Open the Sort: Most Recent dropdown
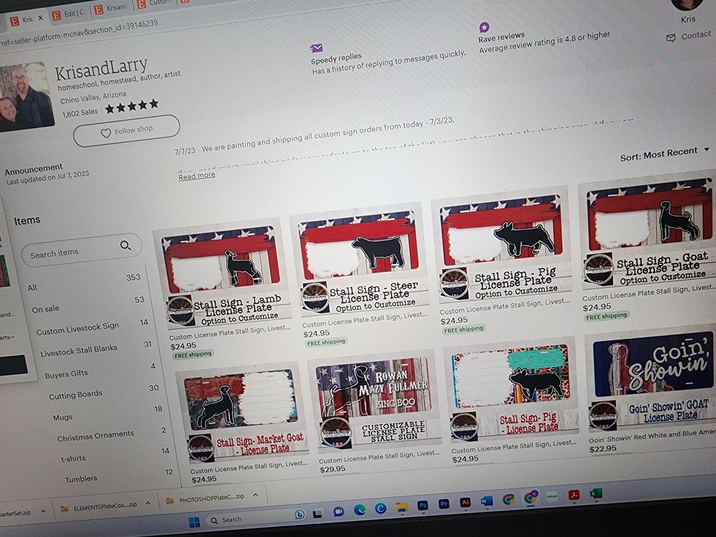 665,153
